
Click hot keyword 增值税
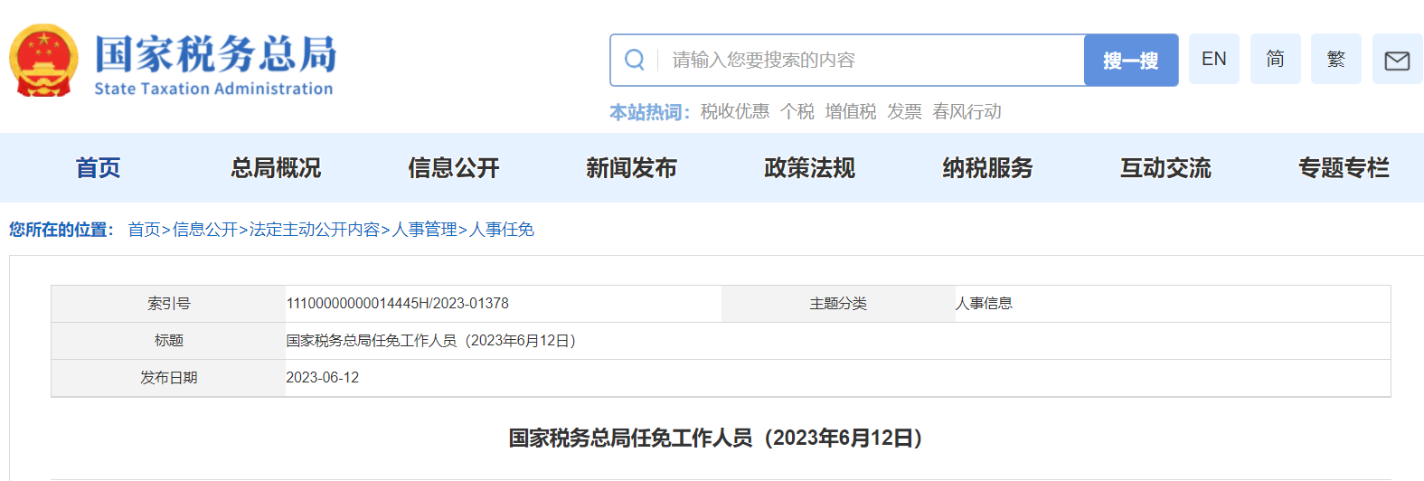850,111
